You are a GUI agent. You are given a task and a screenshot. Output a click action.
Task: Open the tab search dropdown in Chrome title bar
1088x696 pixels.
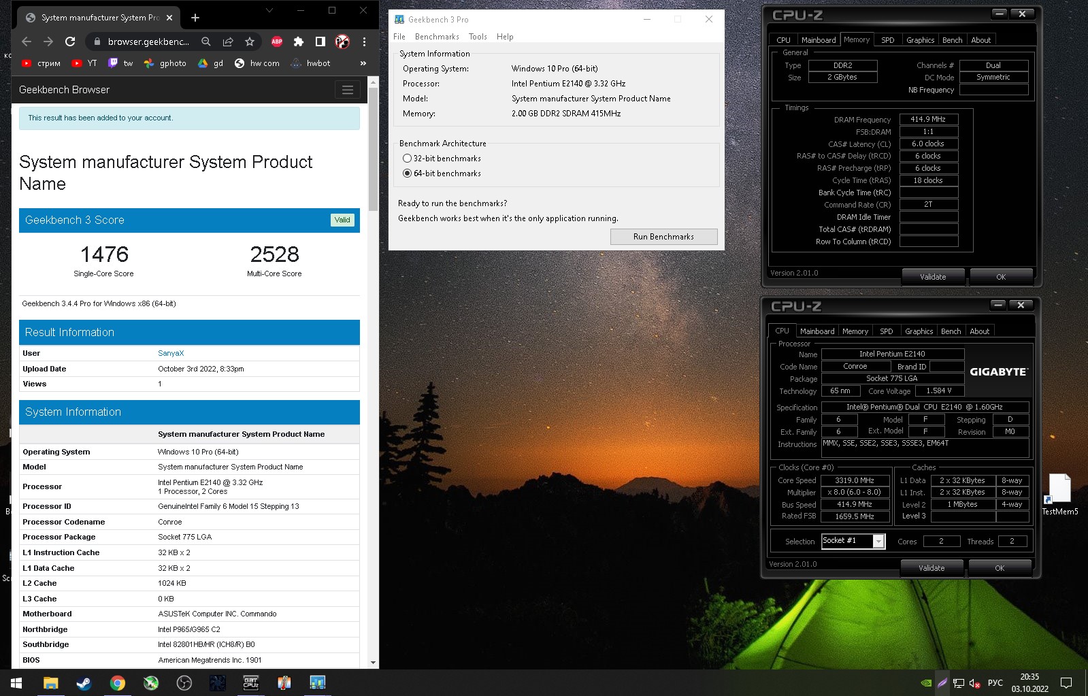pyautogui.click(x=269, y=10)
